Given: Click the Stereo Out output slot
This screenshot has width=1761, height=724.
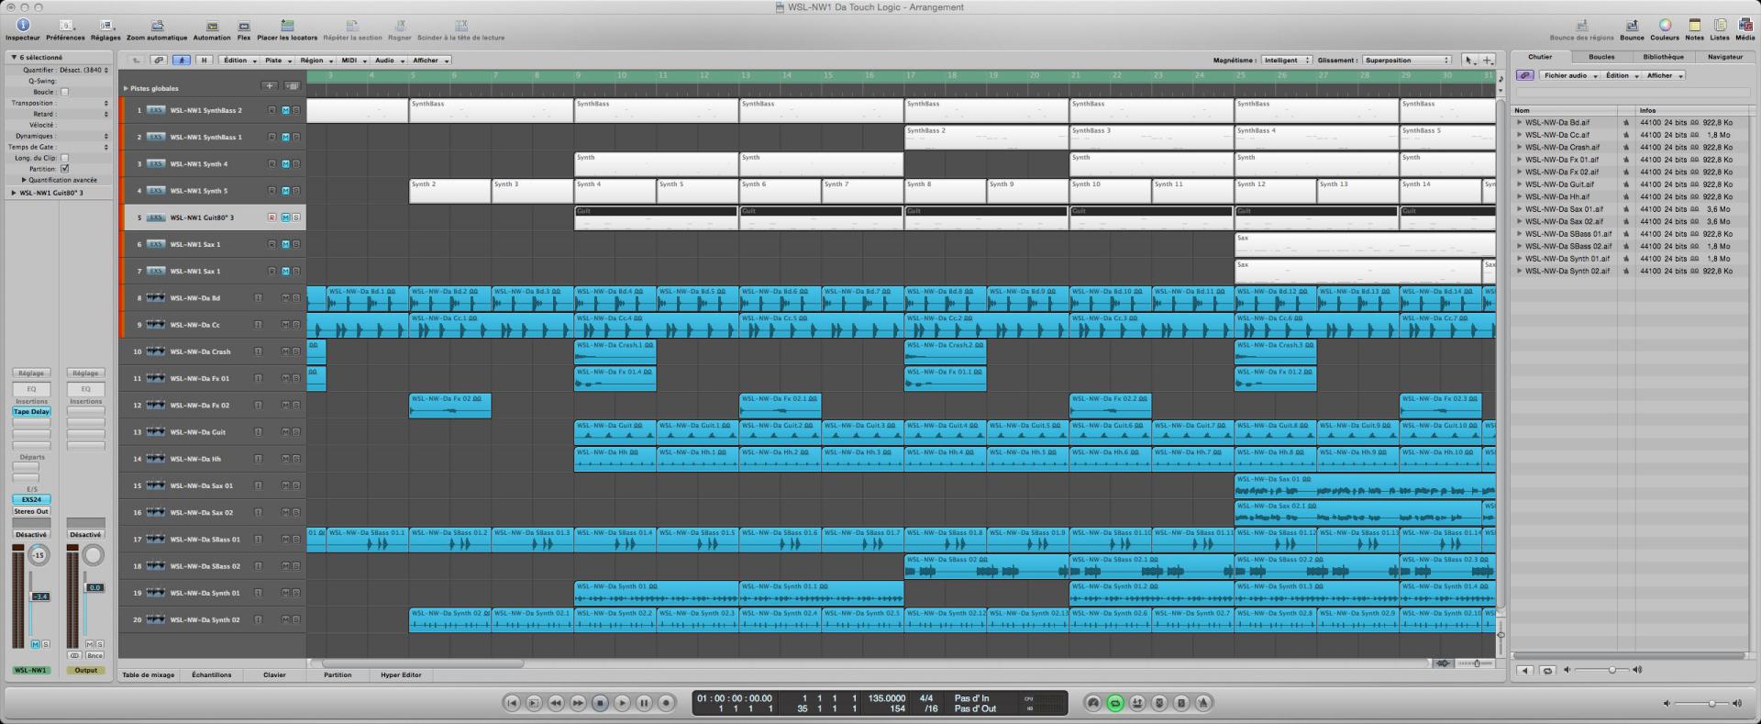Looking at the screenshot, I should point(31,511).
